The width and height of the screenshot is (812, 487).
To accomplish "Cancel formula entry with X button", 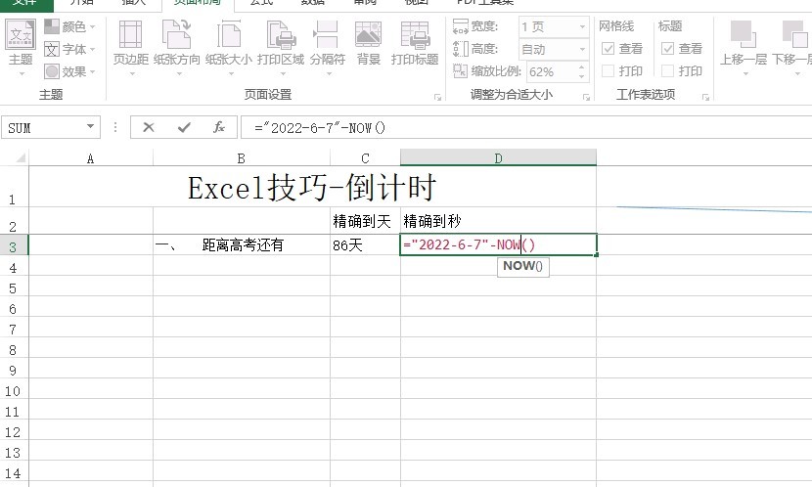I will (x=149, y=127).
